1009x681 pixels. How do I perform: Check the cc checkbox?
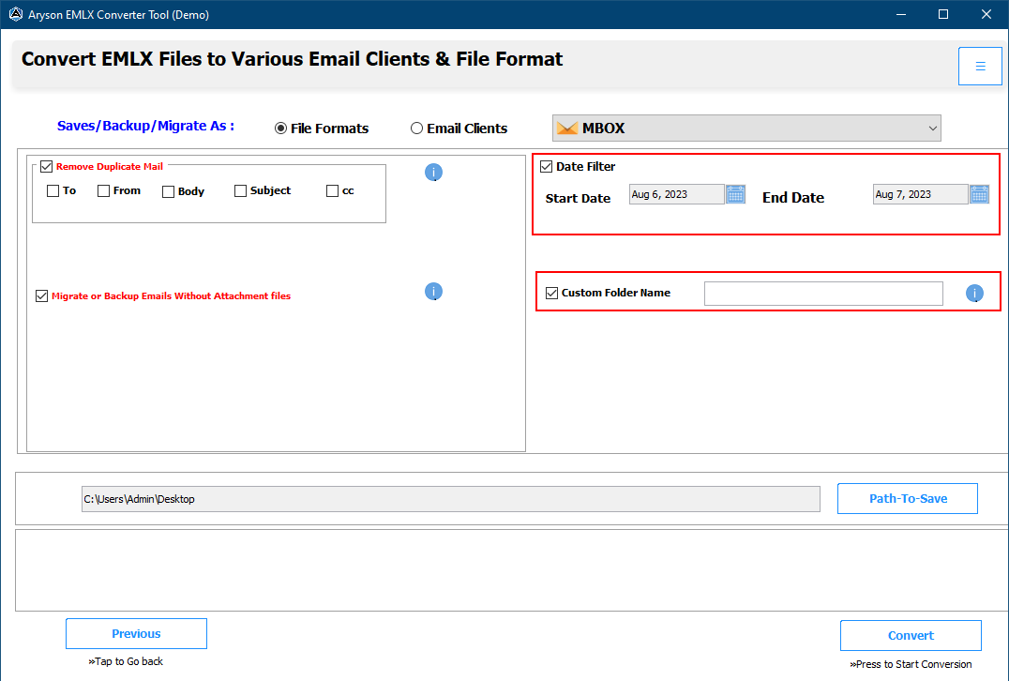pos(333,191)
